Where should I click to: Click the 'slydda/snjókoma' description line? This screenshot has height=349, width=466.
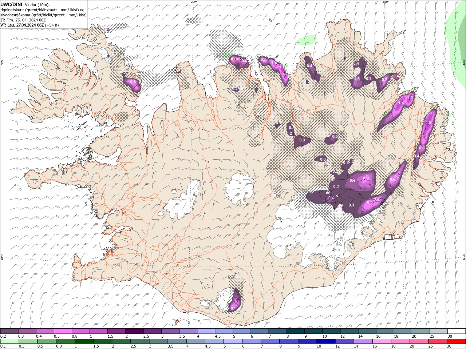click(x=43, y=15)
